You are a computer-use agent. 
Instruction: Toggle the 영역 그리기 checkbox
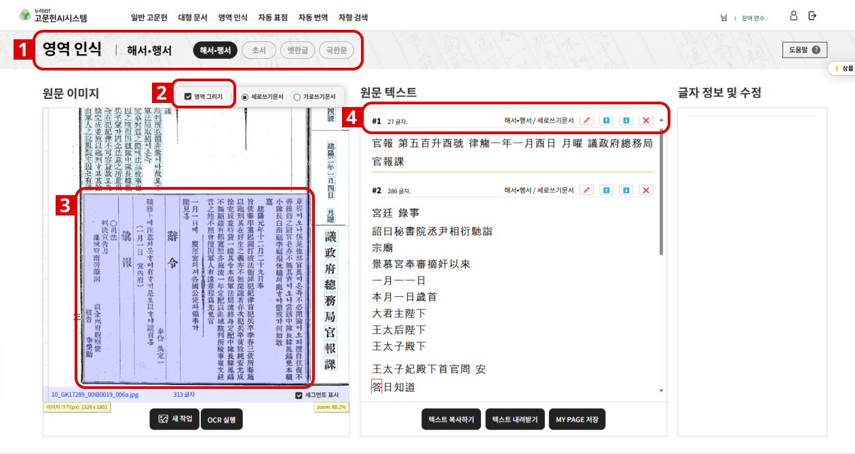click(188, 97)
